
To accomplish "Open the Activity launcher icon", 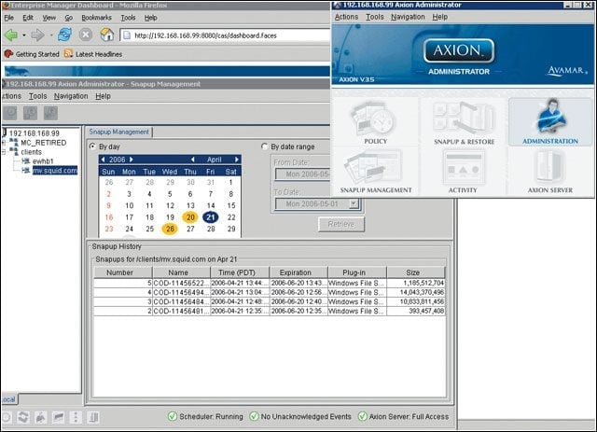I will coord(463,172).
